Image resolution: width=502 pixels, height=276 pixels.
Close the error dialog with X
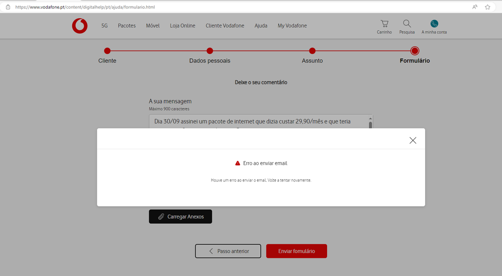pos(413,141)
